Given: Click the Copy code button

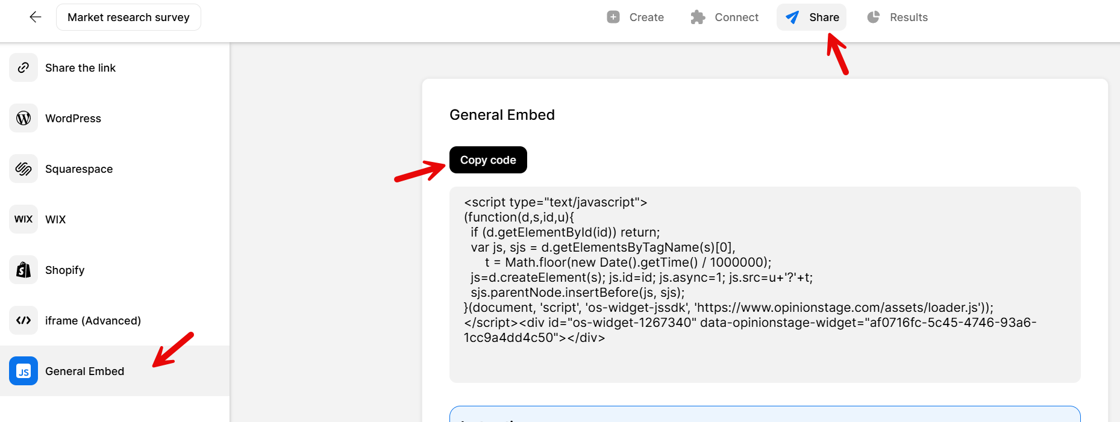Looking at the screenshot, I should [487, 160].
